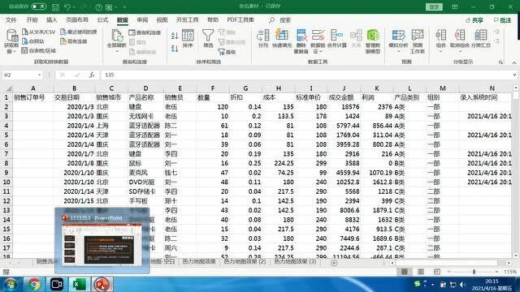Image resolution: width=520 pixels, height=292 pixels.
Task: Open Recent Sources (最近使用的源)
Action: point(79,32)
